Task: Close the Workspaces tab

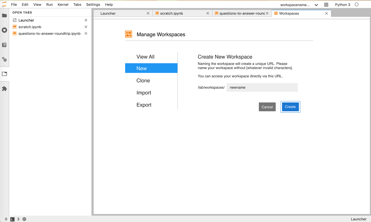Action: (x=327, y=13)
